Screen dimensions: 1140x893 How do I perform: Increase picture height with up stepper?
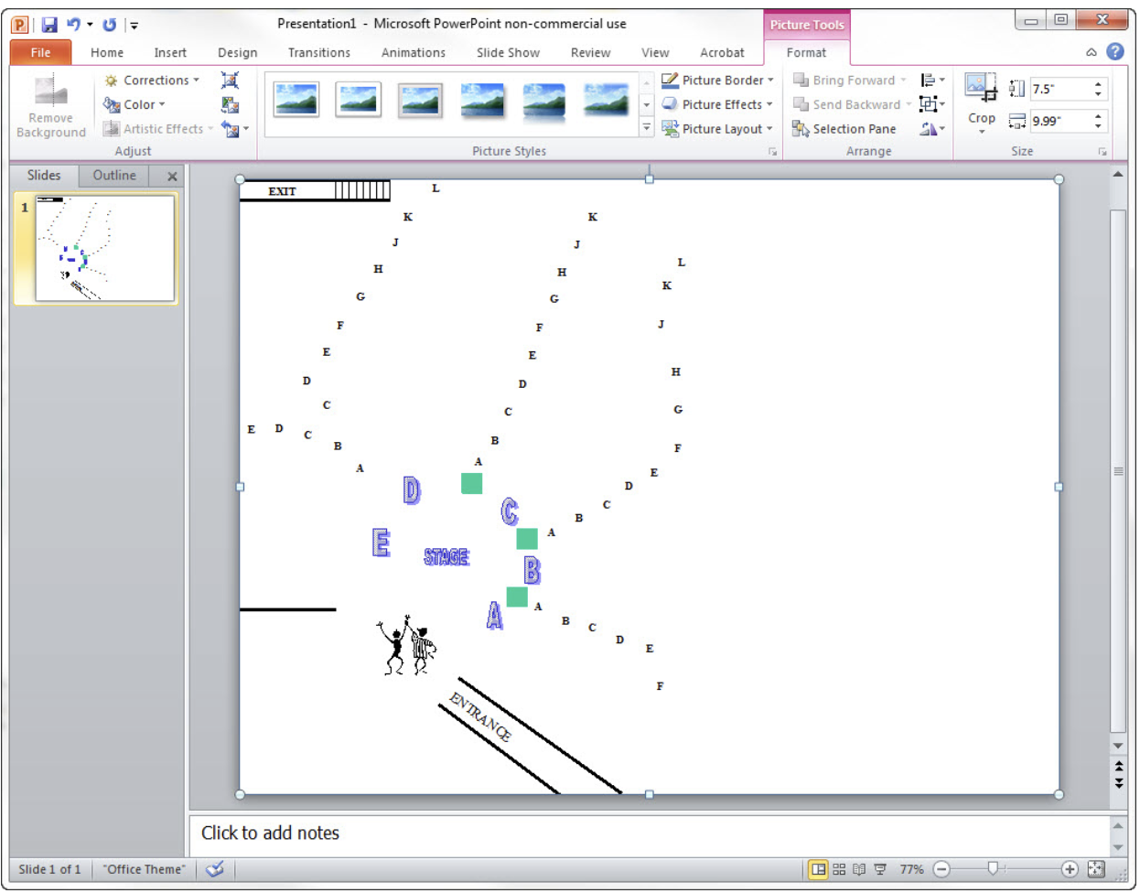click(1098, 84)
